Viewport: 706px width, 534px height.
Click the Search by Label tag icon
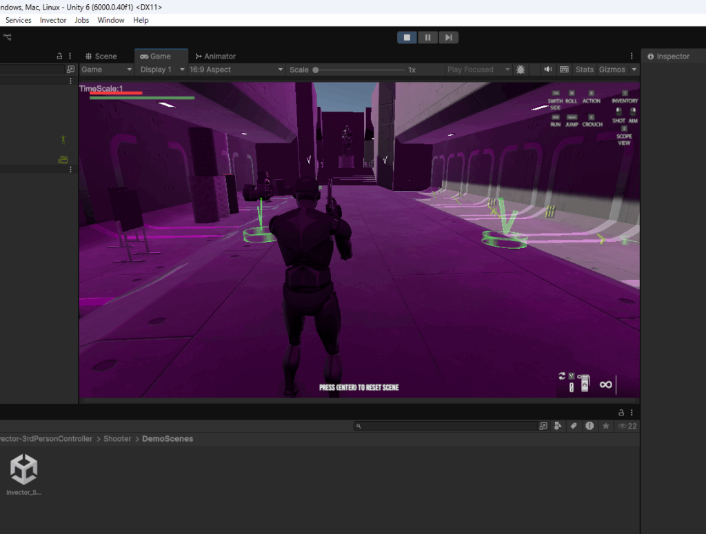(573, 427)
